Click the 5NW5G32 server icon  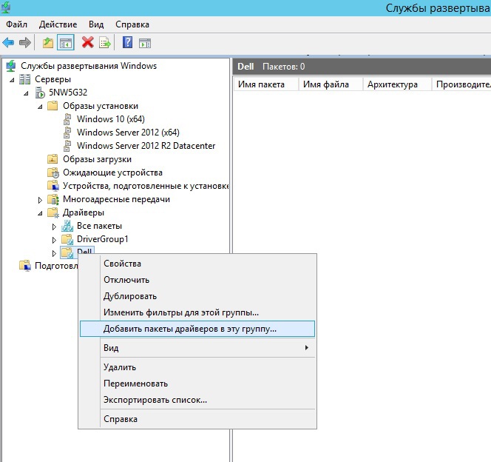coord(40,93)
